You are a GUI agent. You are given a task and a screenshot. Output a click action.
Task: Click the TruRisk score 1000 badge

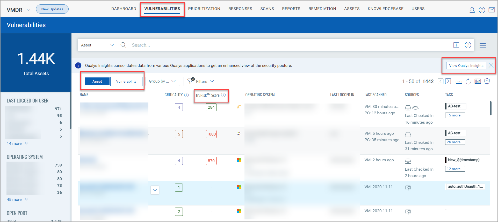click(211, 134)
